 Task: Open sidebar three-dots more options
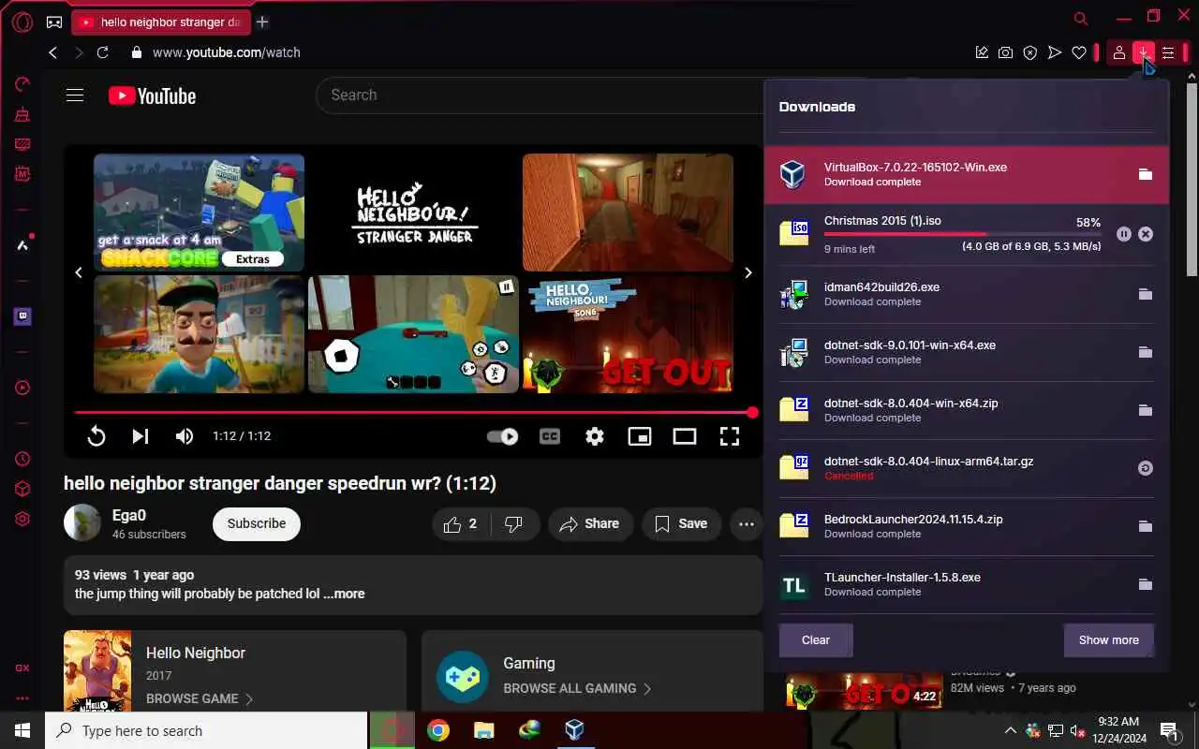click(x=22, y=698)
